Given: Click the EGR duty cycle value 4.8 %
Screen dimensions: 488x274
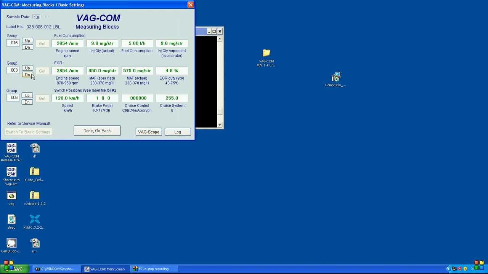Looking at the screenshot, I should tap(172, 71).
